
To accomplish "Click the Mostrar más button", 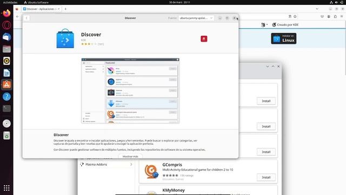I will [130, 157].
